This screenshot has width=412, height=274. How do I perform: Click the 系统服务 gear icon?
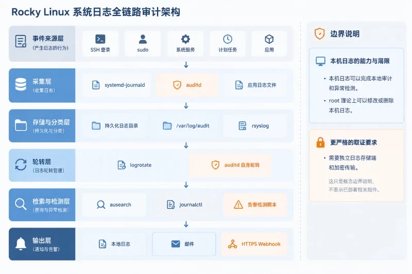coord(185,39)
